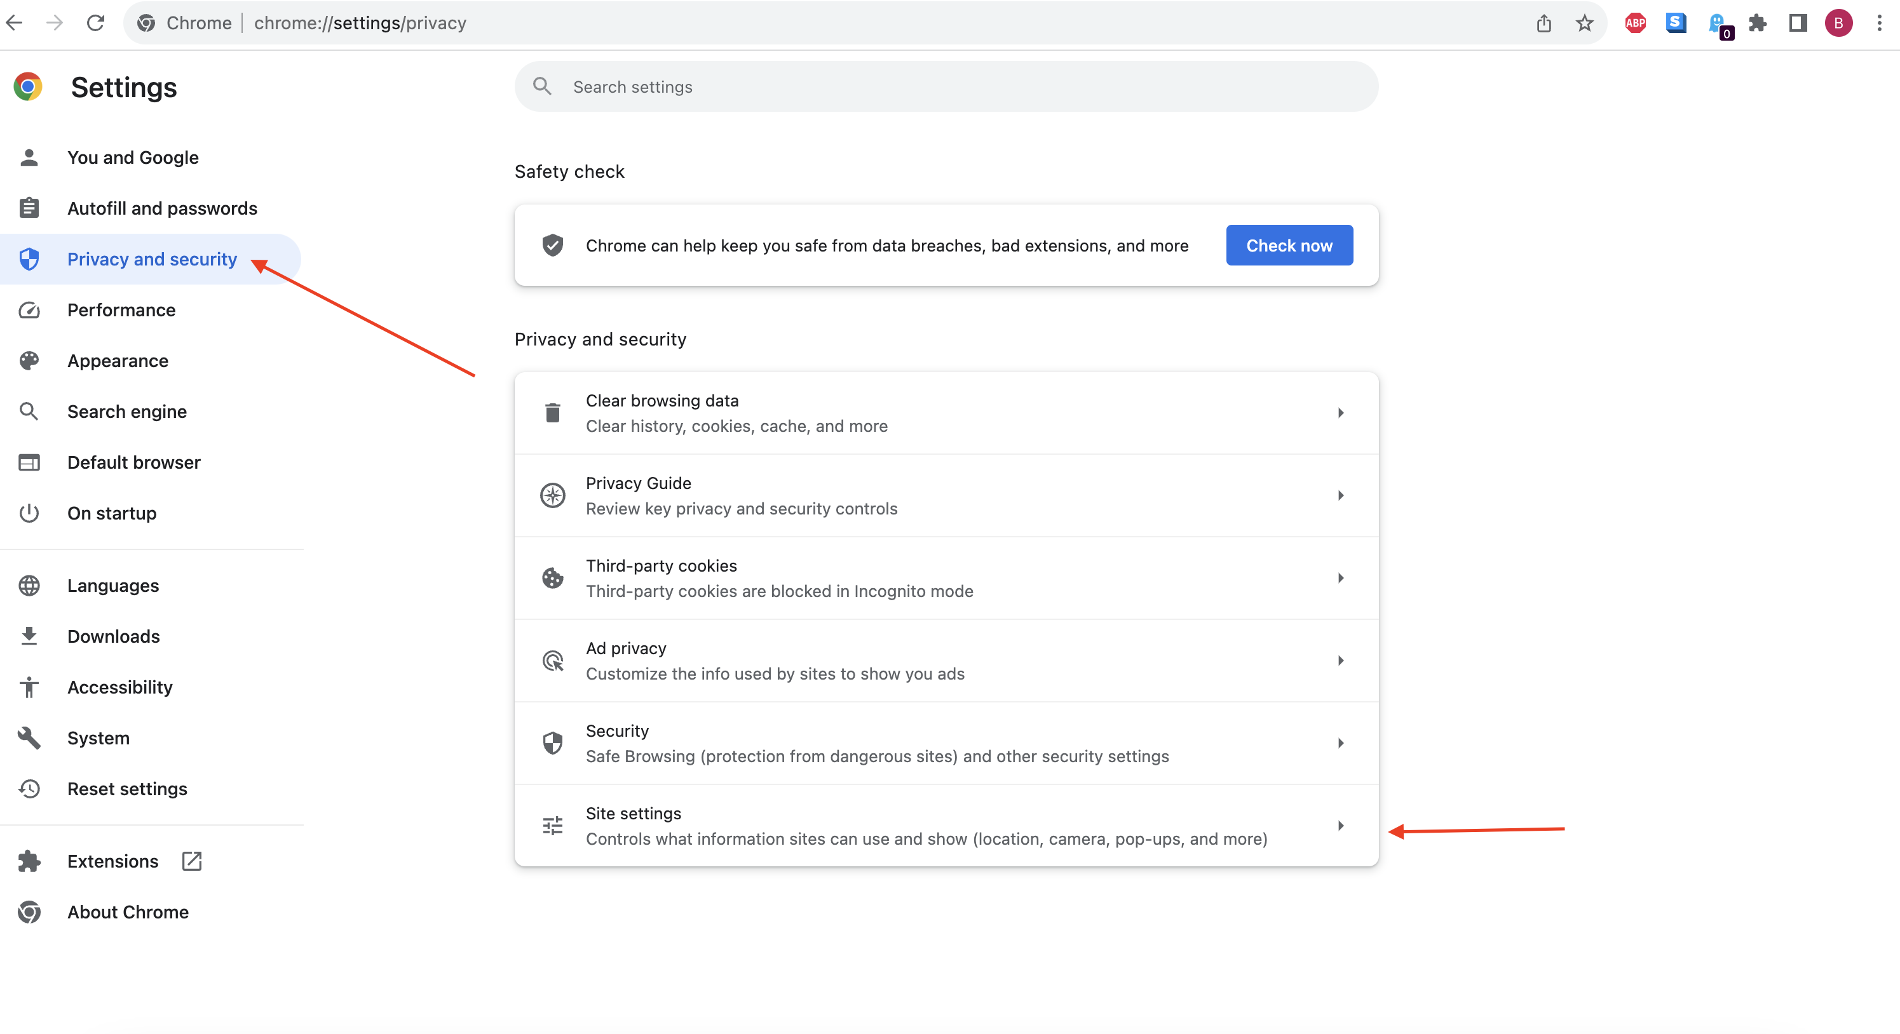The height and width of the screenshot is (1034, 1900).
Task: Open About Chrome page
Action: (128, 911)
